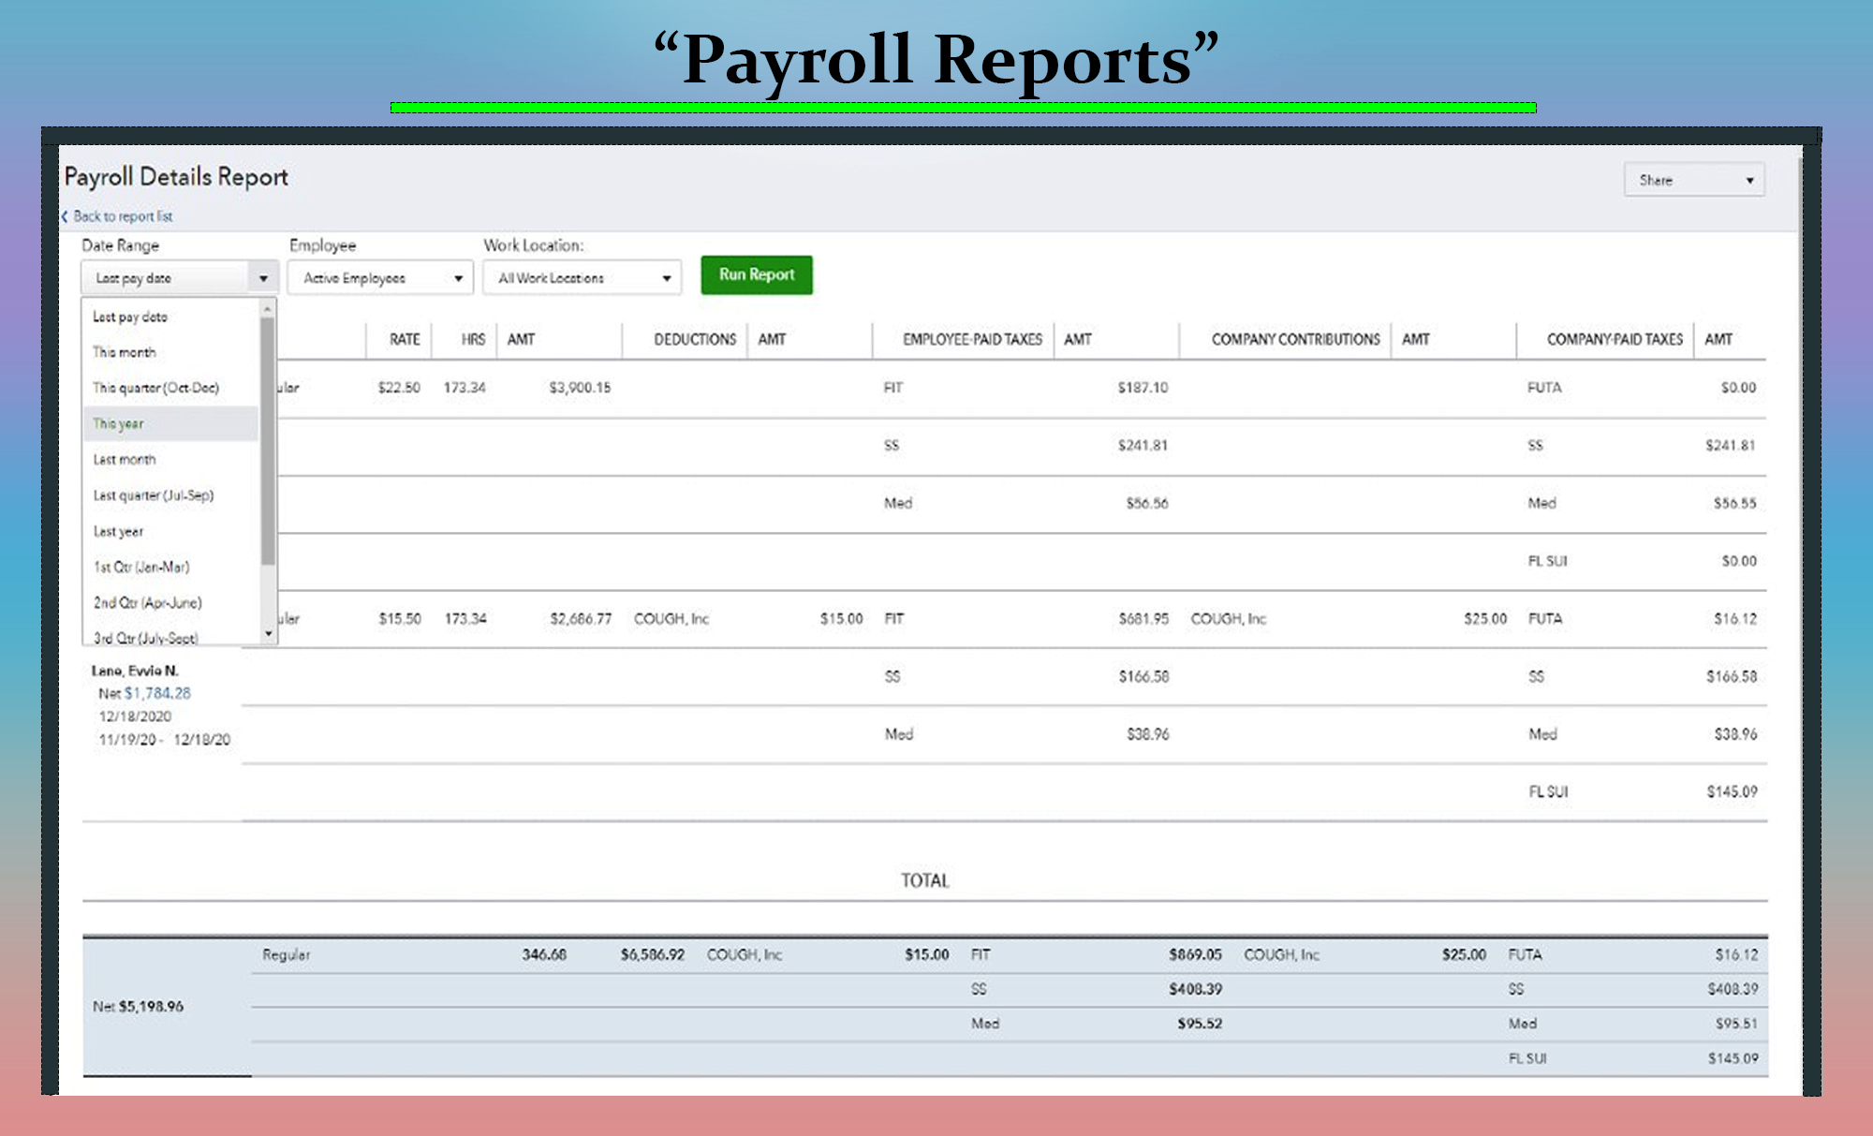Select 'This quarter (Oct-Dec)' option
Screen dimensions: 1873x1136
click(155, 388)
